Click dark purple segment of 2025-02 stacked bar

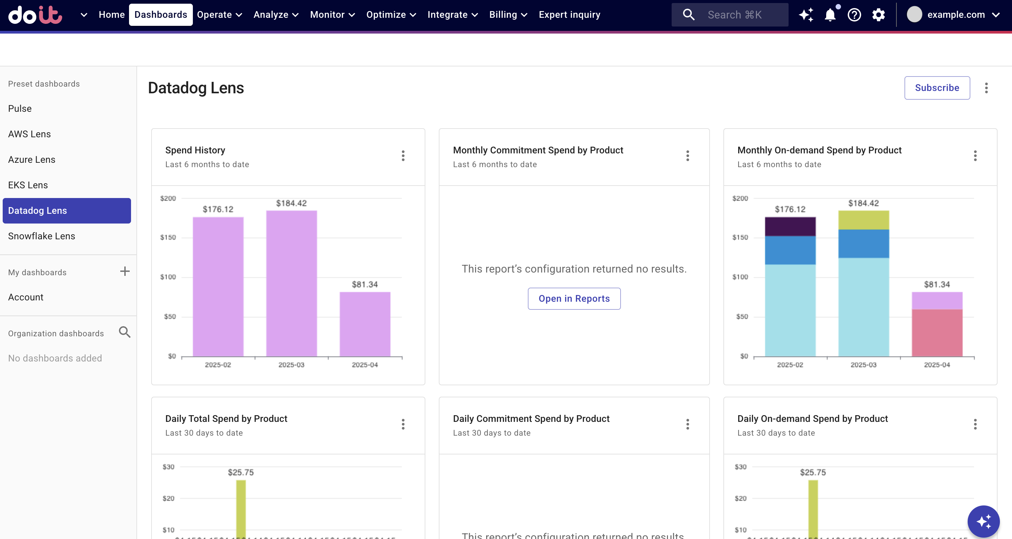pos(790,226)
